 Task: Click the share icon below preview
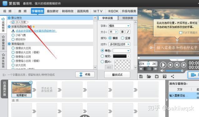[172, 76]
